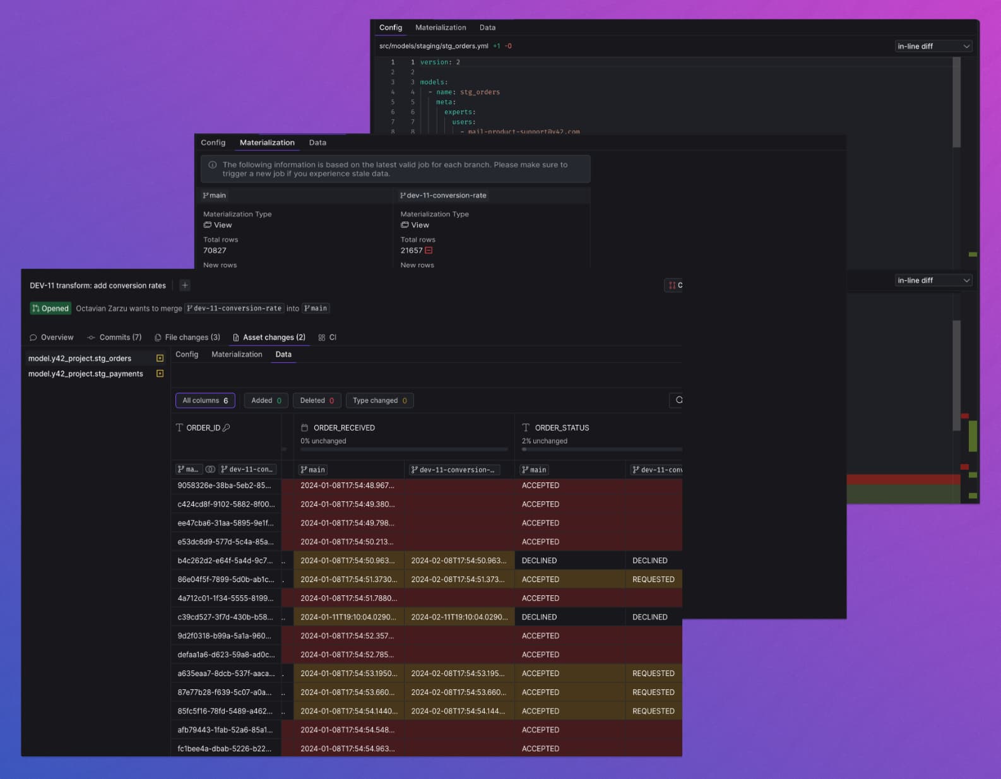
Task: Click the plus icon beside DEV-11 title
Action: (185, 285)
